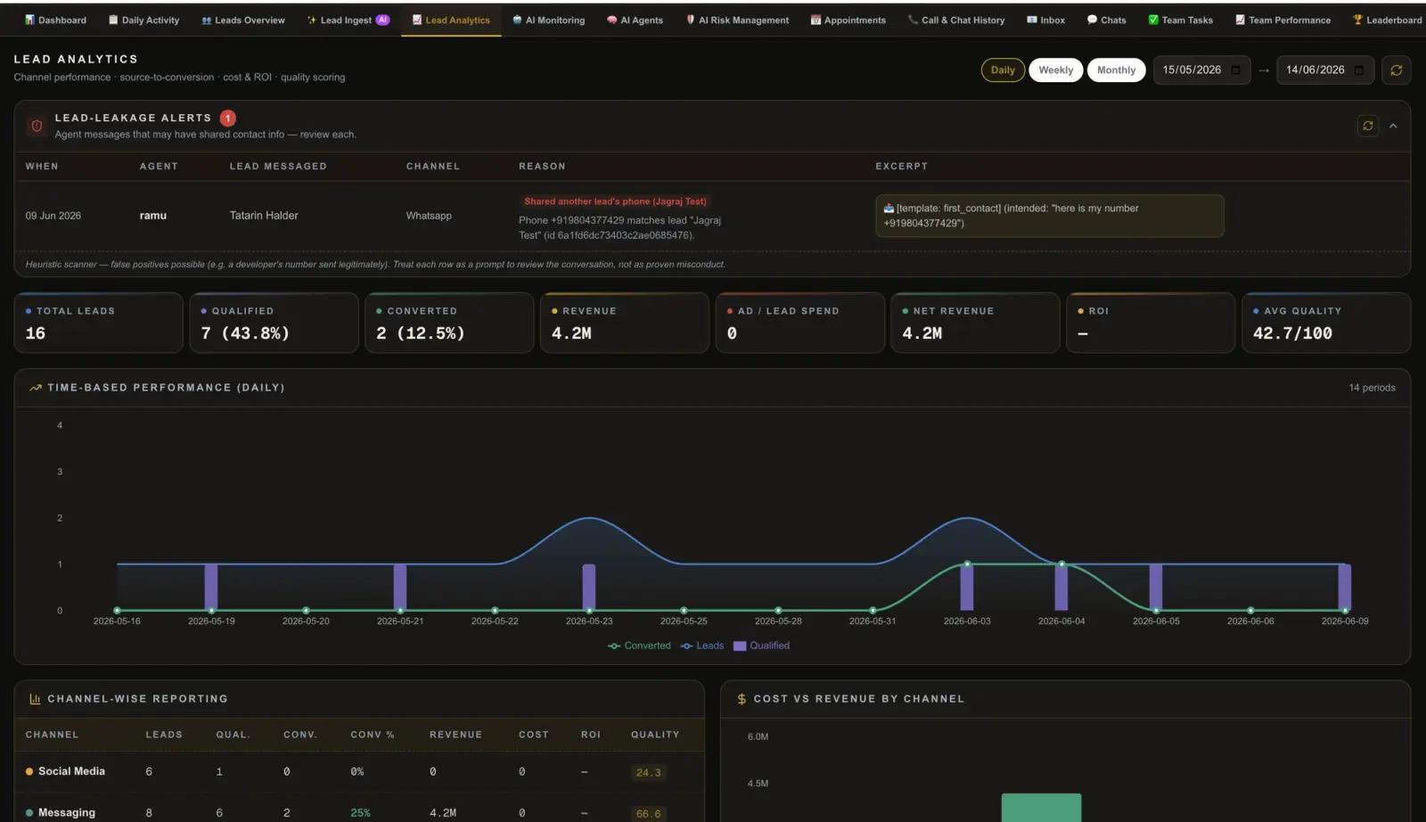1426x822 pixels.
Task: Switch the period to Monthly
Action: pos(1116,70)
